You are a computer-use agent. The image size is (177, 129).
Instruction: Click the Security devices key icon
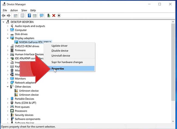click(12, 115)
